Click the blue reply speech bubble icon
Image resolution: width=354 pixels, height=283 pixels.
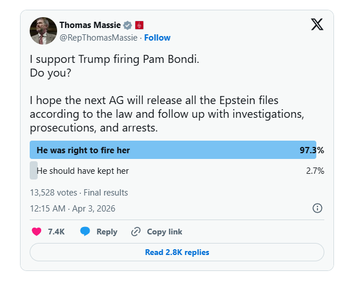point(86,232)
